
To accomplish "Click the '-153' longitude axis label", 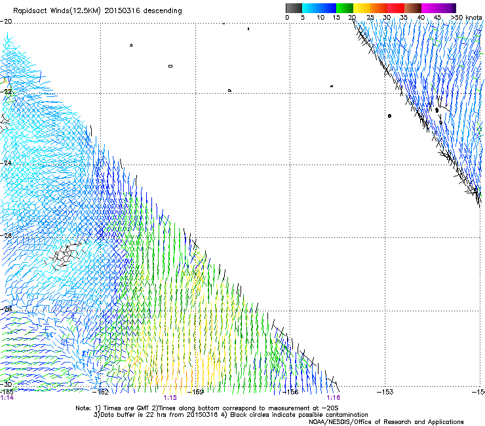I will pyautogui.click(x=385, y=392).
